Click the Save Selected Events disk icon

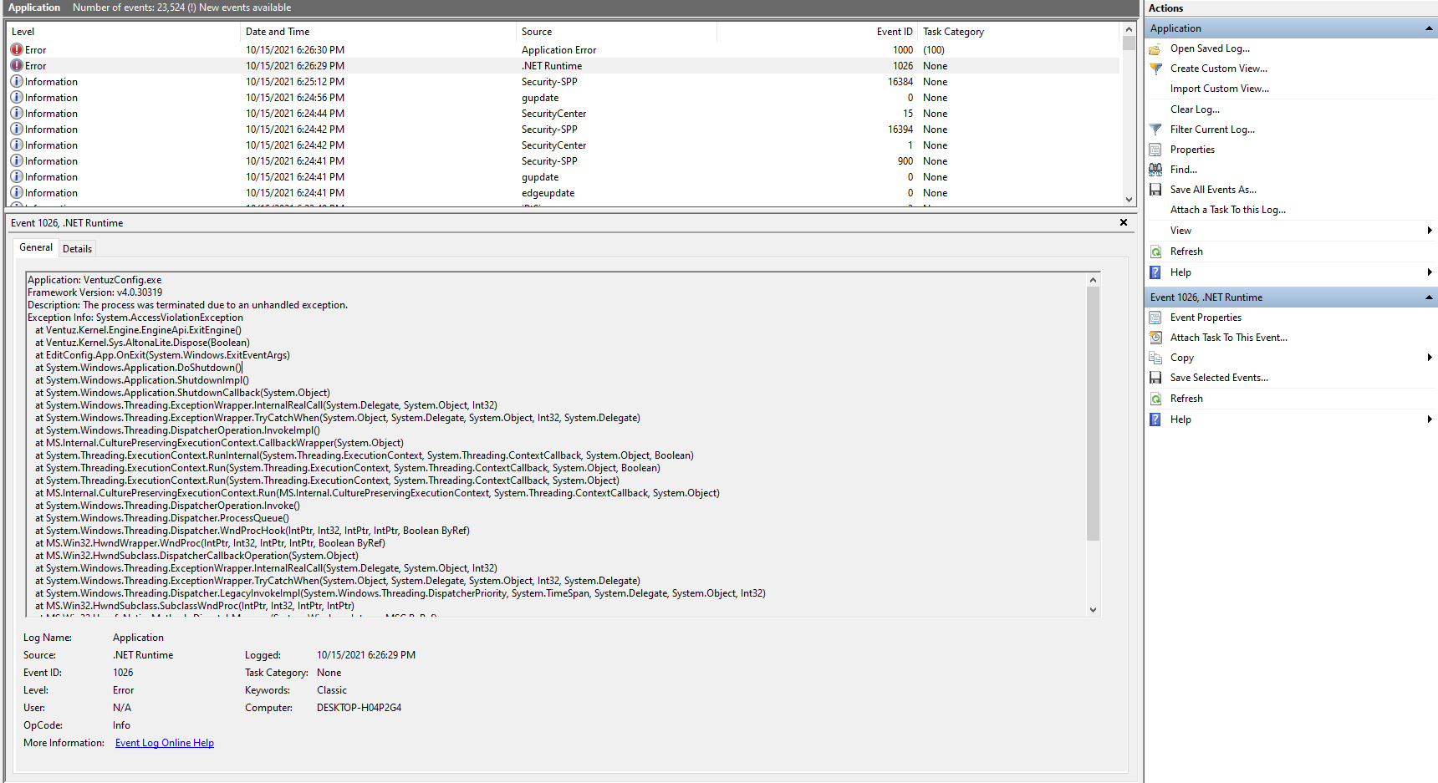1155,378
